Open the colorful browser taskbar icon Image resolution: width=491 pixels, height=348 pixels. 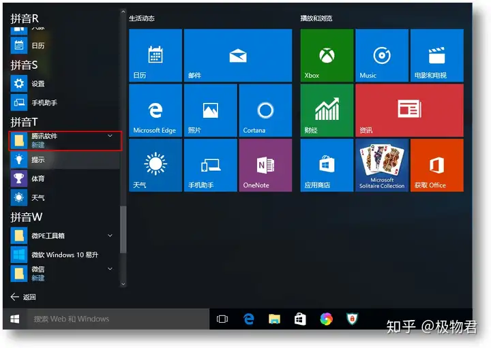coord(326,319)
